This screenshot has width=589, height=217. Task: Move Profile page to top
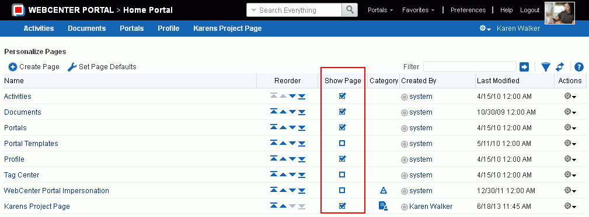click(x=274, y=159)
